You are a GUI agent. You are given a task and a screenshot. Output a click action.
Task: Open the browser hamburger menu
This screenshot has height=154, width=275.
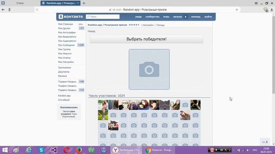(256, 3)
